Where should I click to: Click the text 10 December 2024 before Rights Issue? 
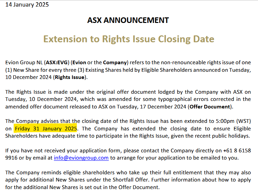pyautogui.click(x=29, y=77)
